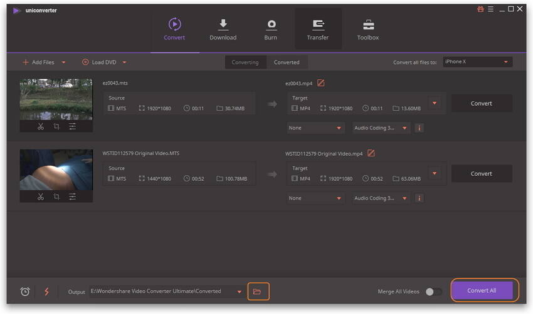The image size is (533, 314).
Task: Toggle Merge All Videos switch
Action: 434,291
